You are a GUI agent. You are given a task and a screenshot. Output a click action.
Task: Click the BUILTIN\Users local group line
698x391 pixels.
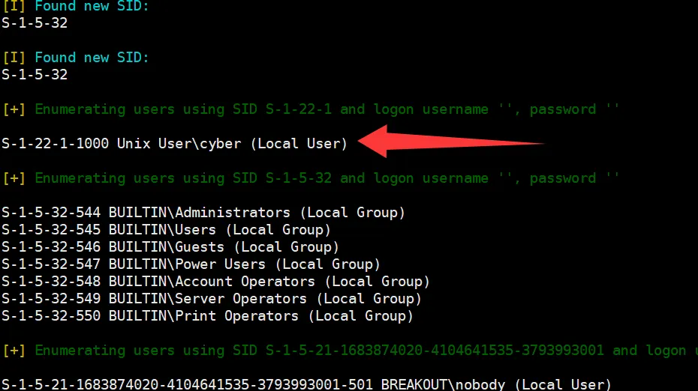coord(167,230)
